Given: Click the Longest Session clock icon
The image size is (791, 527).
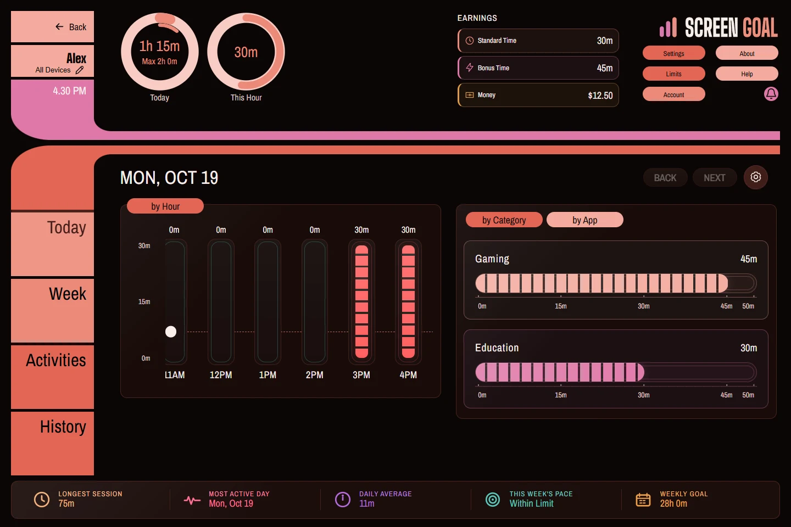Looking at the screenshot, I should tap(42, 499).
